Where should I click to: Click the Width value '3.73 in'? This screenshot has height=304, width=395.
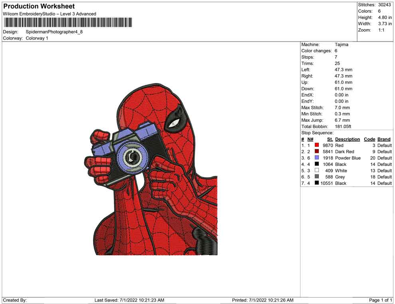[385, 24]
